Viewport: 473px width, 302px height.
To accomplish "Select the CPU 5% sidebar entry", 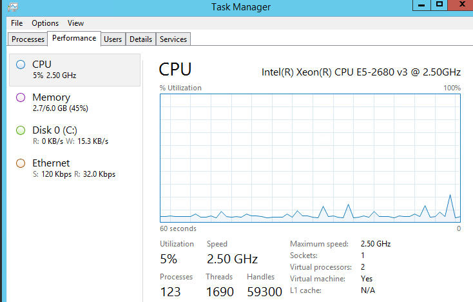I will point(75,70).
